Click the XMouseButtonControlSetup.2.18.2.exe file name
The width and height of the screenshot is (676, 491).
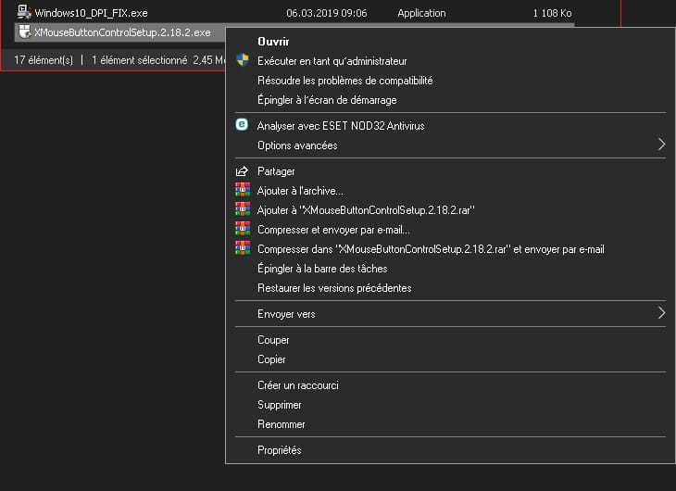pyautogui.click(x=122, y=32)
